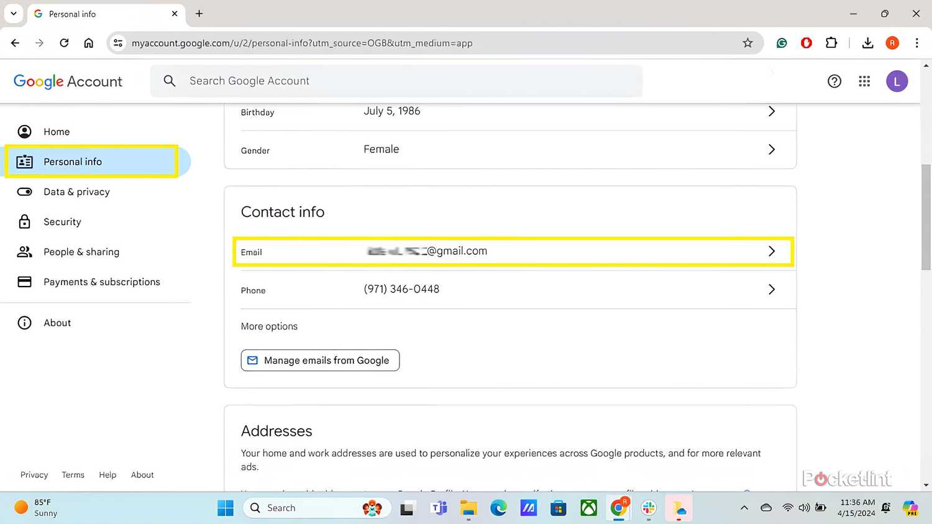Open the Google apps grid icon
Viewport: 932px width, 524px height.
(864, 81)
